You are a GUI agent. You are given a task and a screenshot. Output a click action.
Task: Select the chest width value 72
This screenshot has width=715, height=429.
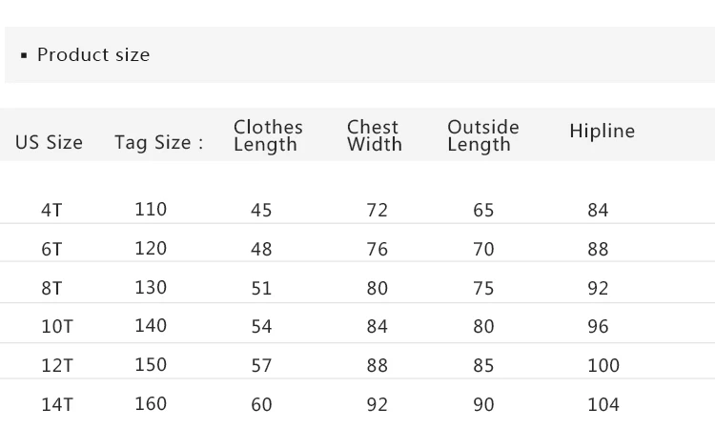coord(377,211)
